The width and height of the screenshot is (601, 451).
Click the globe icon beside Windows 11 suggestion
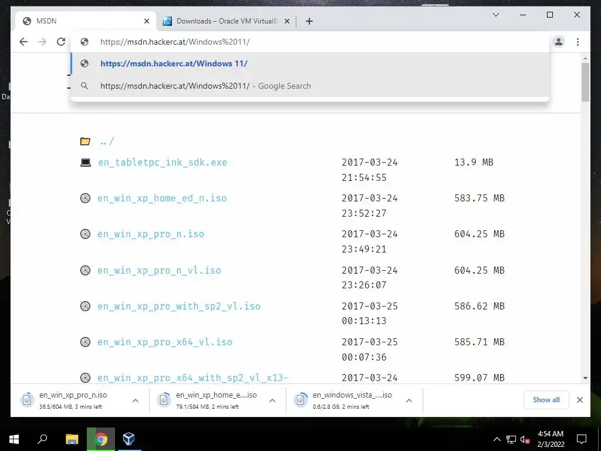click(x=85, y=63)
